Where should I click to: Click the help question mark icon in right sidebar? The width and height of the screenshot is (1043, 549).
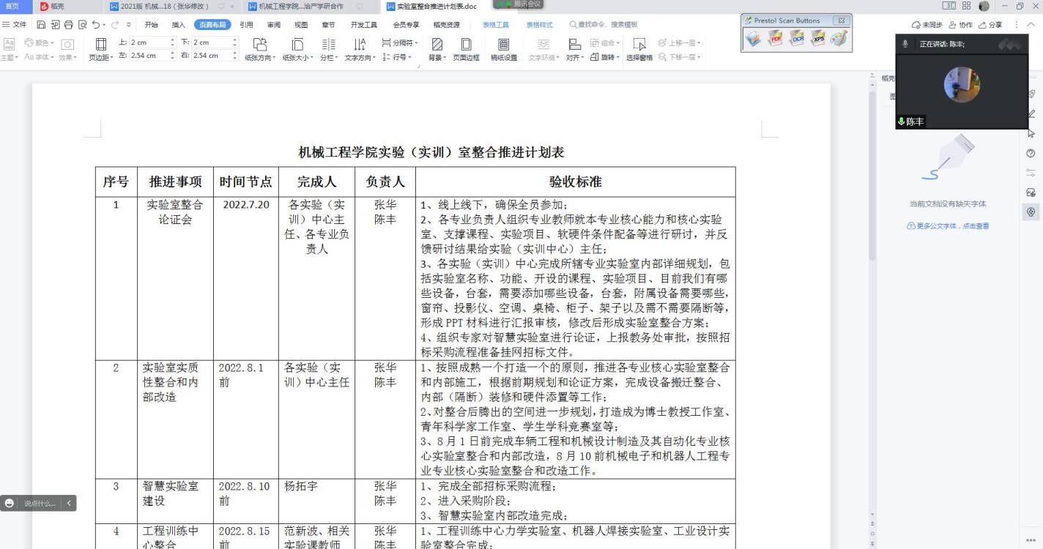click(1031, 153)
